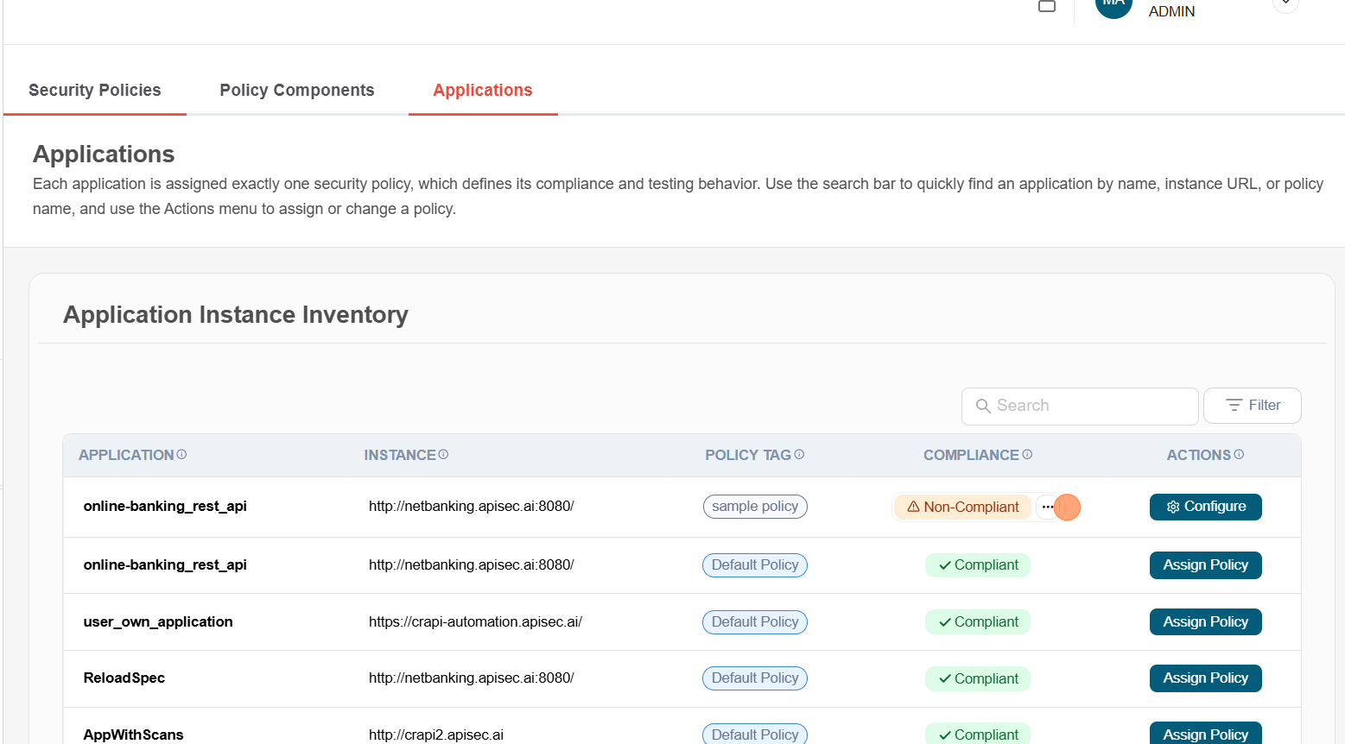Click the crapi-automation.apisec.ai instance URL
This screenshot has height=744, width=1345.
point(475,622)
